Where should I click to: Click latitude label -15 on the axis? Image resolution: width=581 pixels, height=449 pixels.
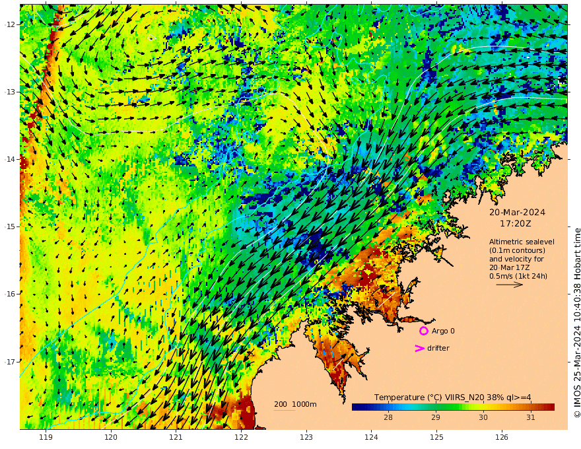click(10, 226)
